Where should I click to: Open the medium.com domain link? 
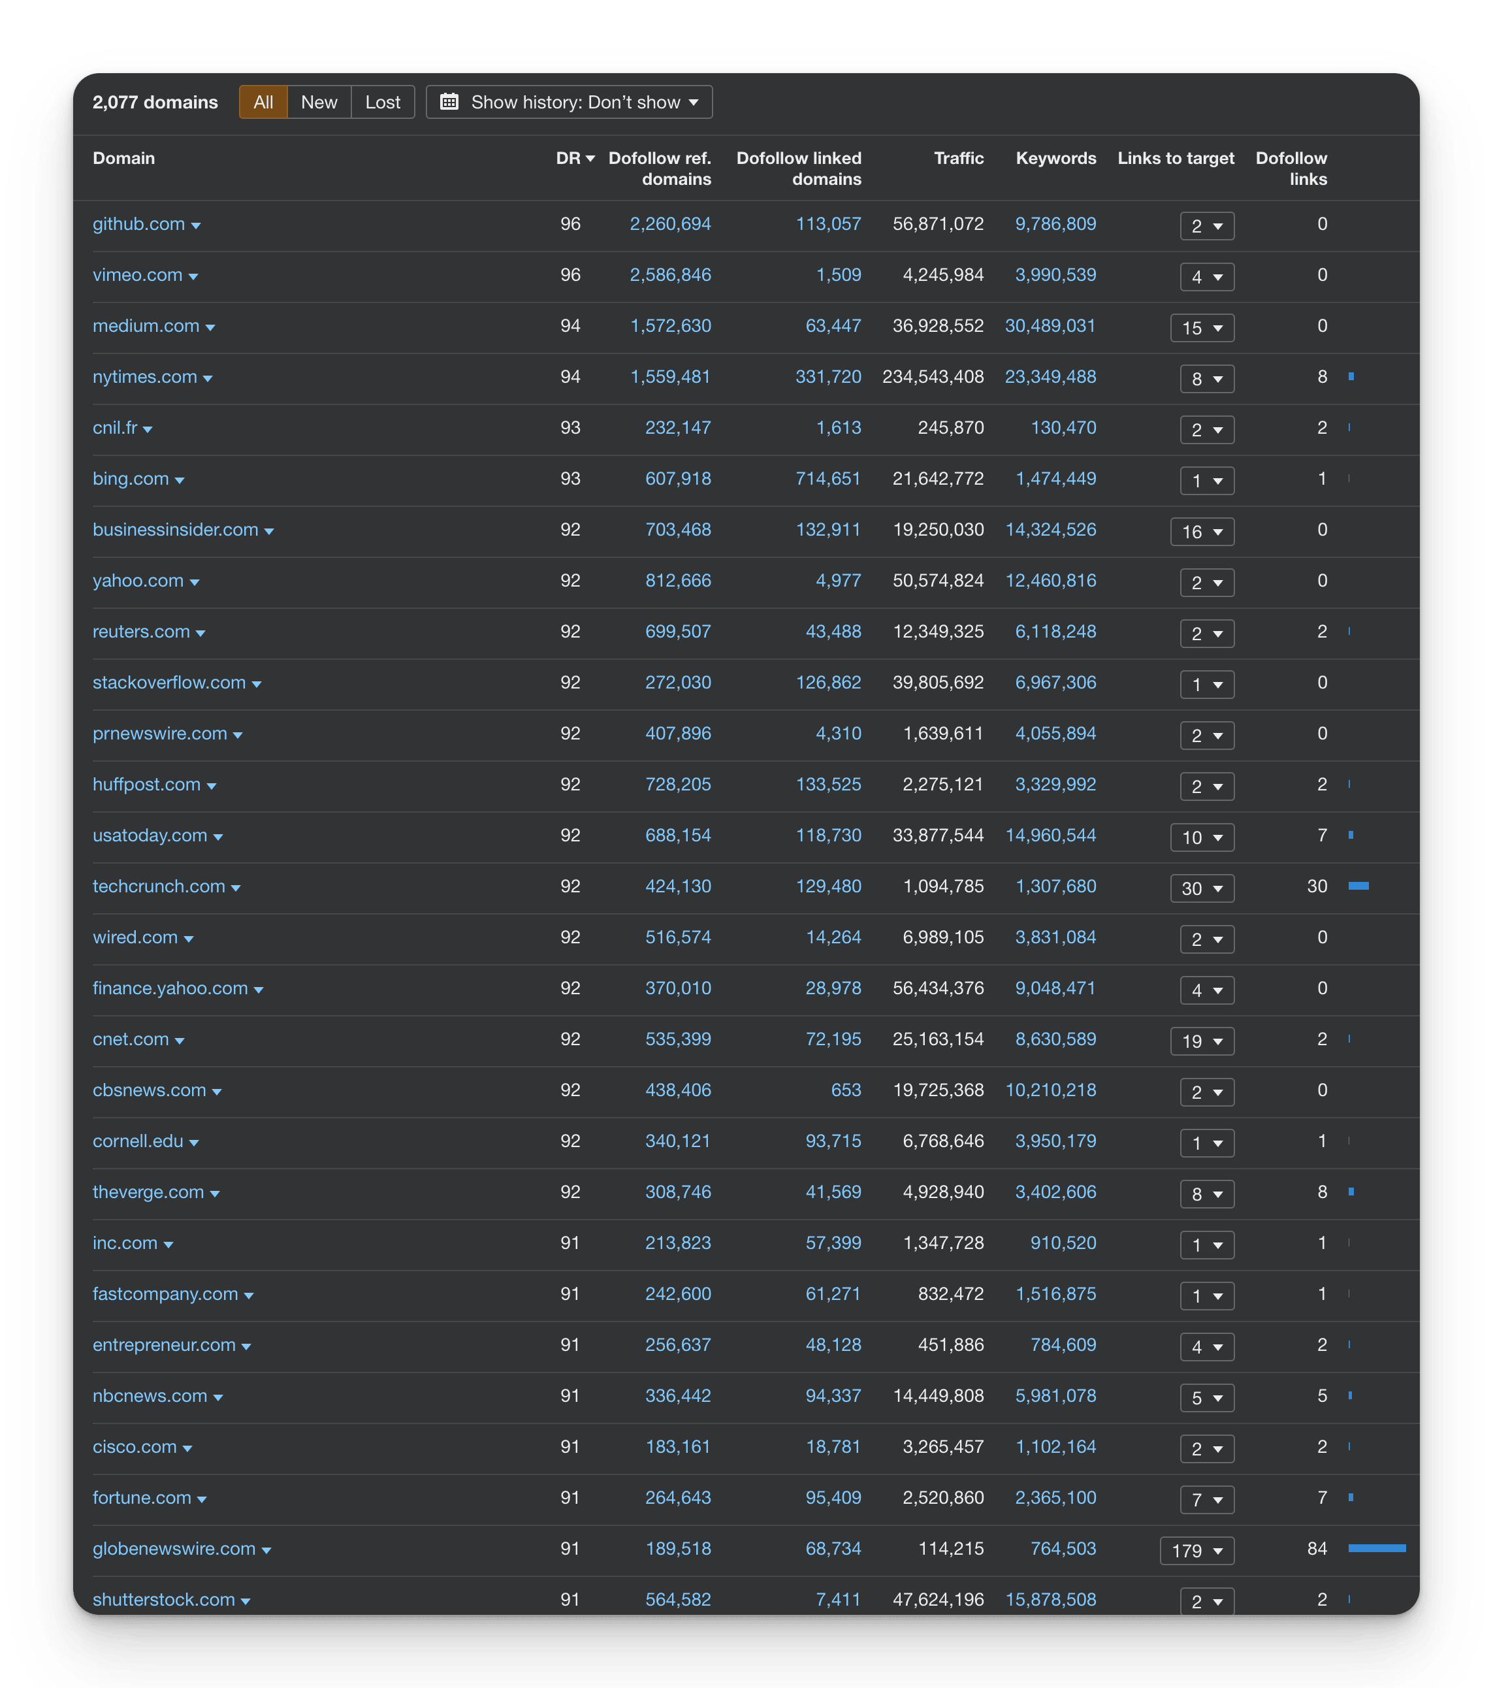point(146,326)
